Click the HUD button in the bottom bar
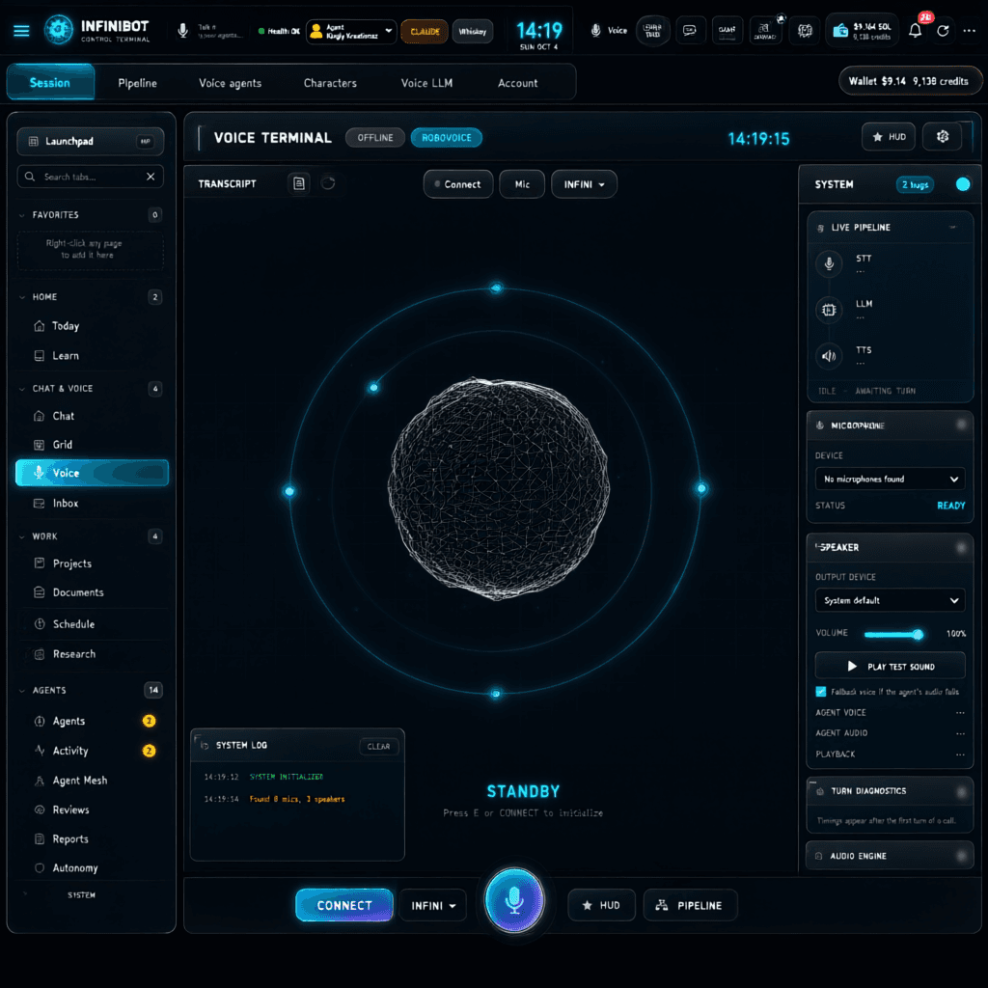This screenshot has width=988, height=988. tap(601, 905)
